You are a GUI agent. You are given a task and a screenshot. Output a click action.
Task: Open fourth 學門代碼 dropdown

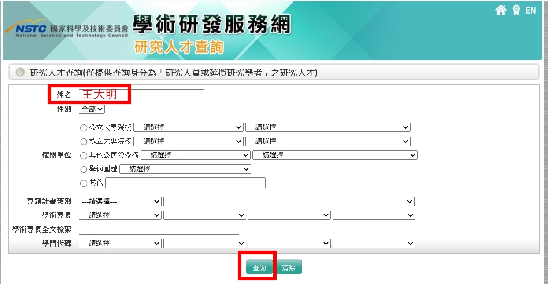pyautogui.click(x=374, y=244)
